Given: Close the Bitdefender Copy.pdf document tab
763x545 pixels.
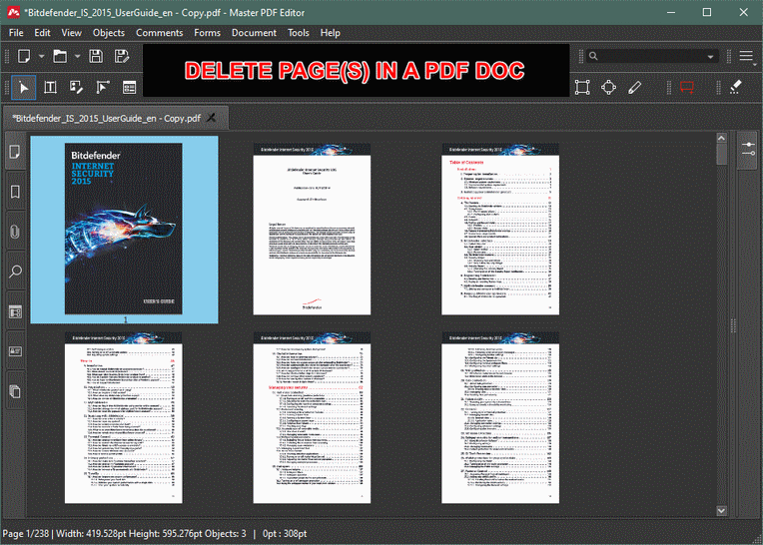Looking at the screenshot, I should coord(211,118).
